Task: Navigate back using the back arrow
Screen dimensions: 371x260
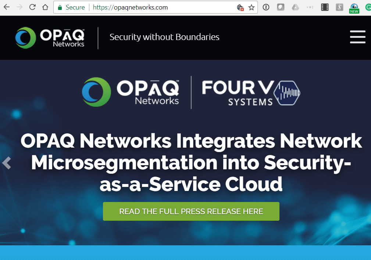Action: click(7, 7)
